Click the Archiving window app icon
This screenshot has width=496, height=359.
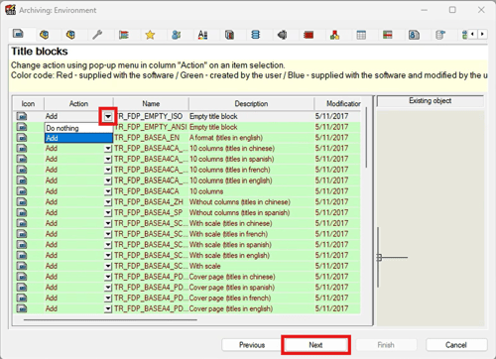[10, 10]
